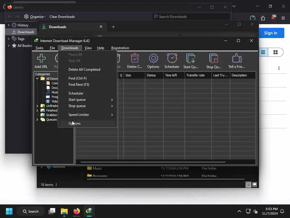The width and height of the screenshot is (290, 218).
Task: Open a new tab with plus button
Action: [113, 27]
